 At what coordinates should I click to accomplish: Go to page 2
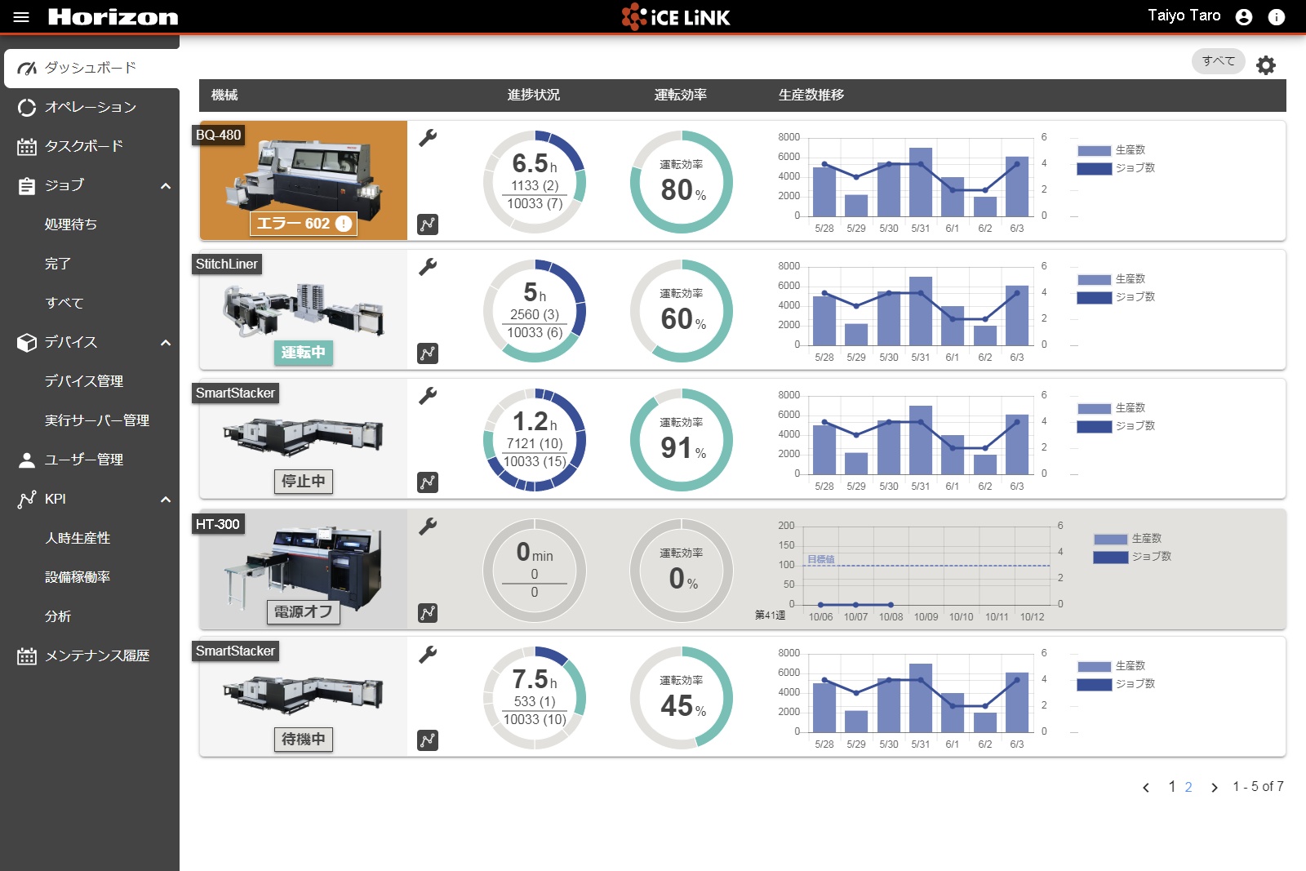[x=1188, y=787]
